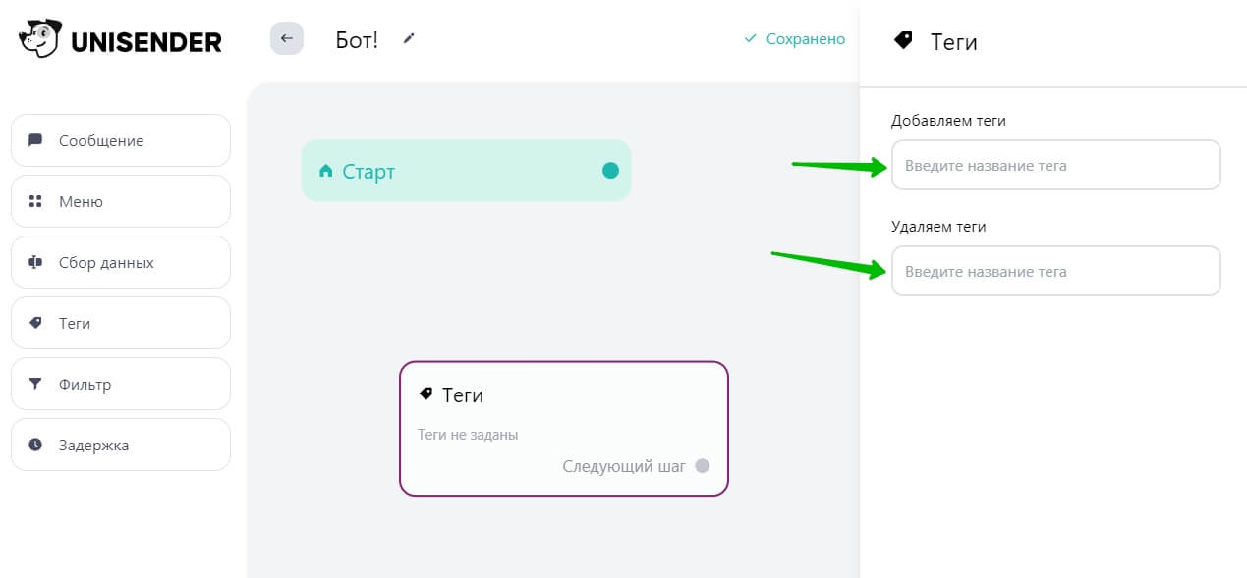This screenshot has height=578, width=1247.
Task: Click the speech bubble icon for Сообщение
Action: (x=35, y=140)
